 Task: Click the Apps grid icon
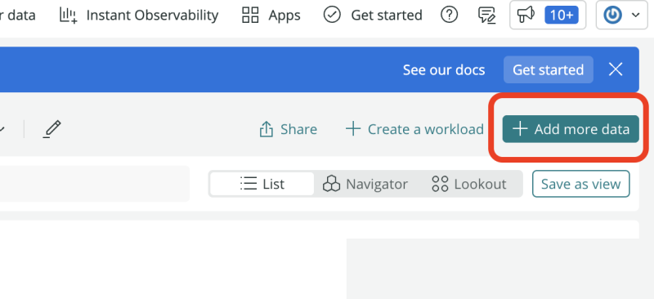[x=250, y=15]
